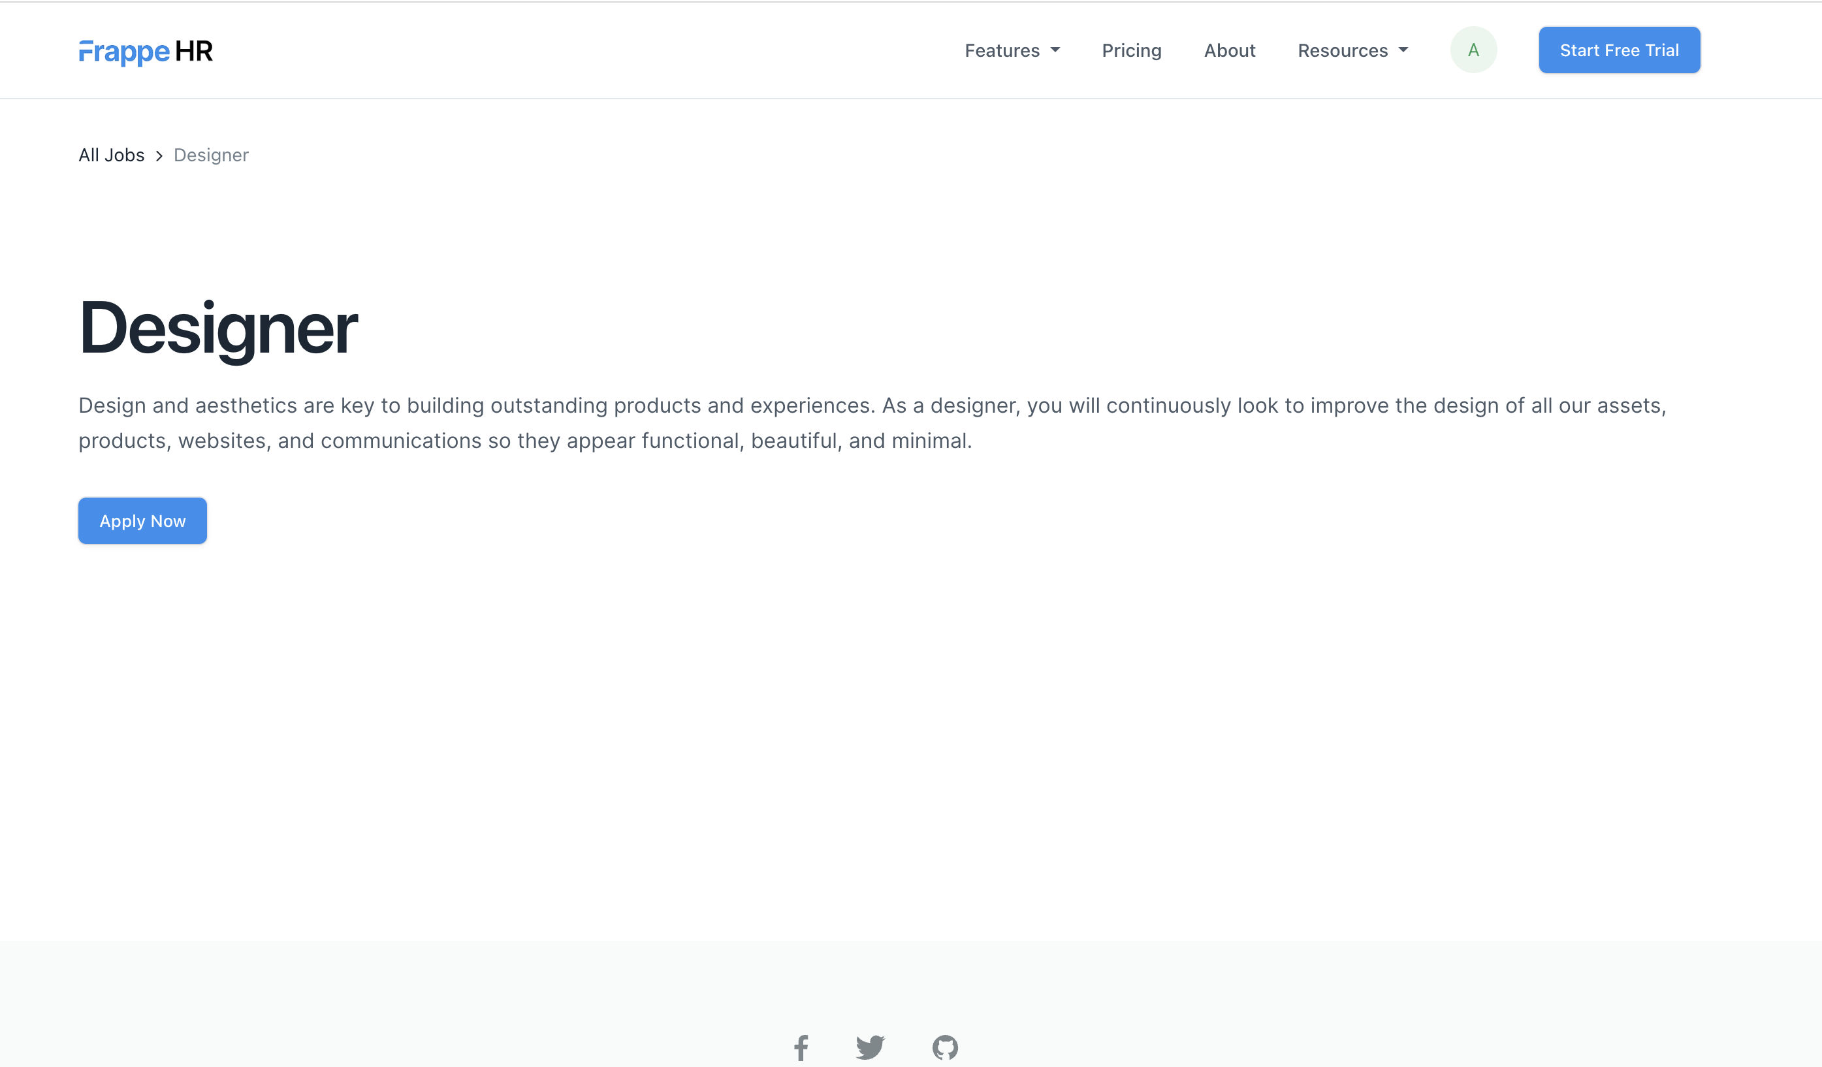Click the green user avatar 'A'

(1473, 49)
